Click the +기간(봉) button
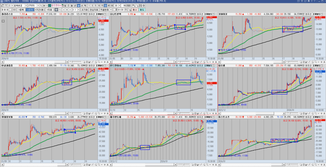Viewport: 326px width, 167px height. (40, 10)
